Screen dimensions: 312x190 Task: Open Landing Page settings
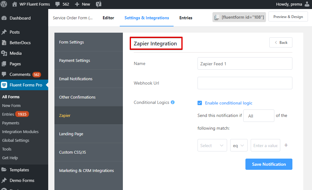click(x=89, y=134)
